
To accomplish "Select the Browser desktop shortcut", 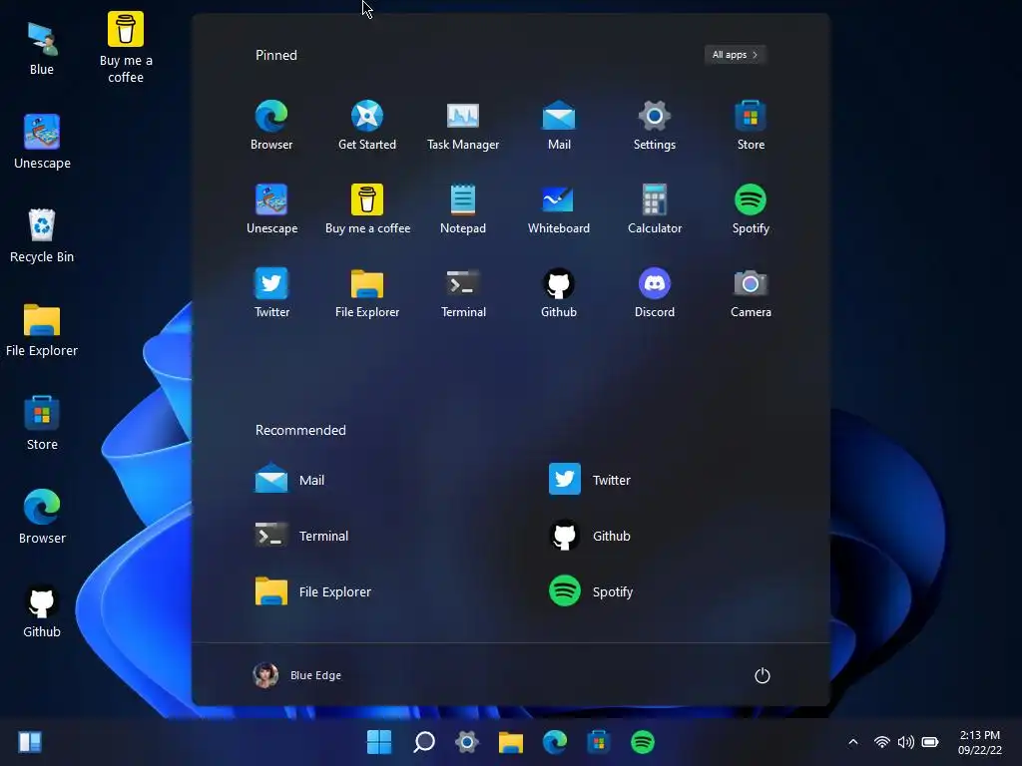I will coord(42,518).
